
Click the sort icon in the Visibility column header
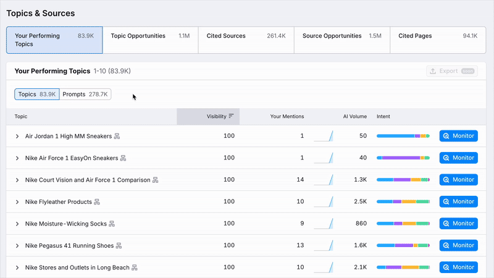(x=231, y=116)
